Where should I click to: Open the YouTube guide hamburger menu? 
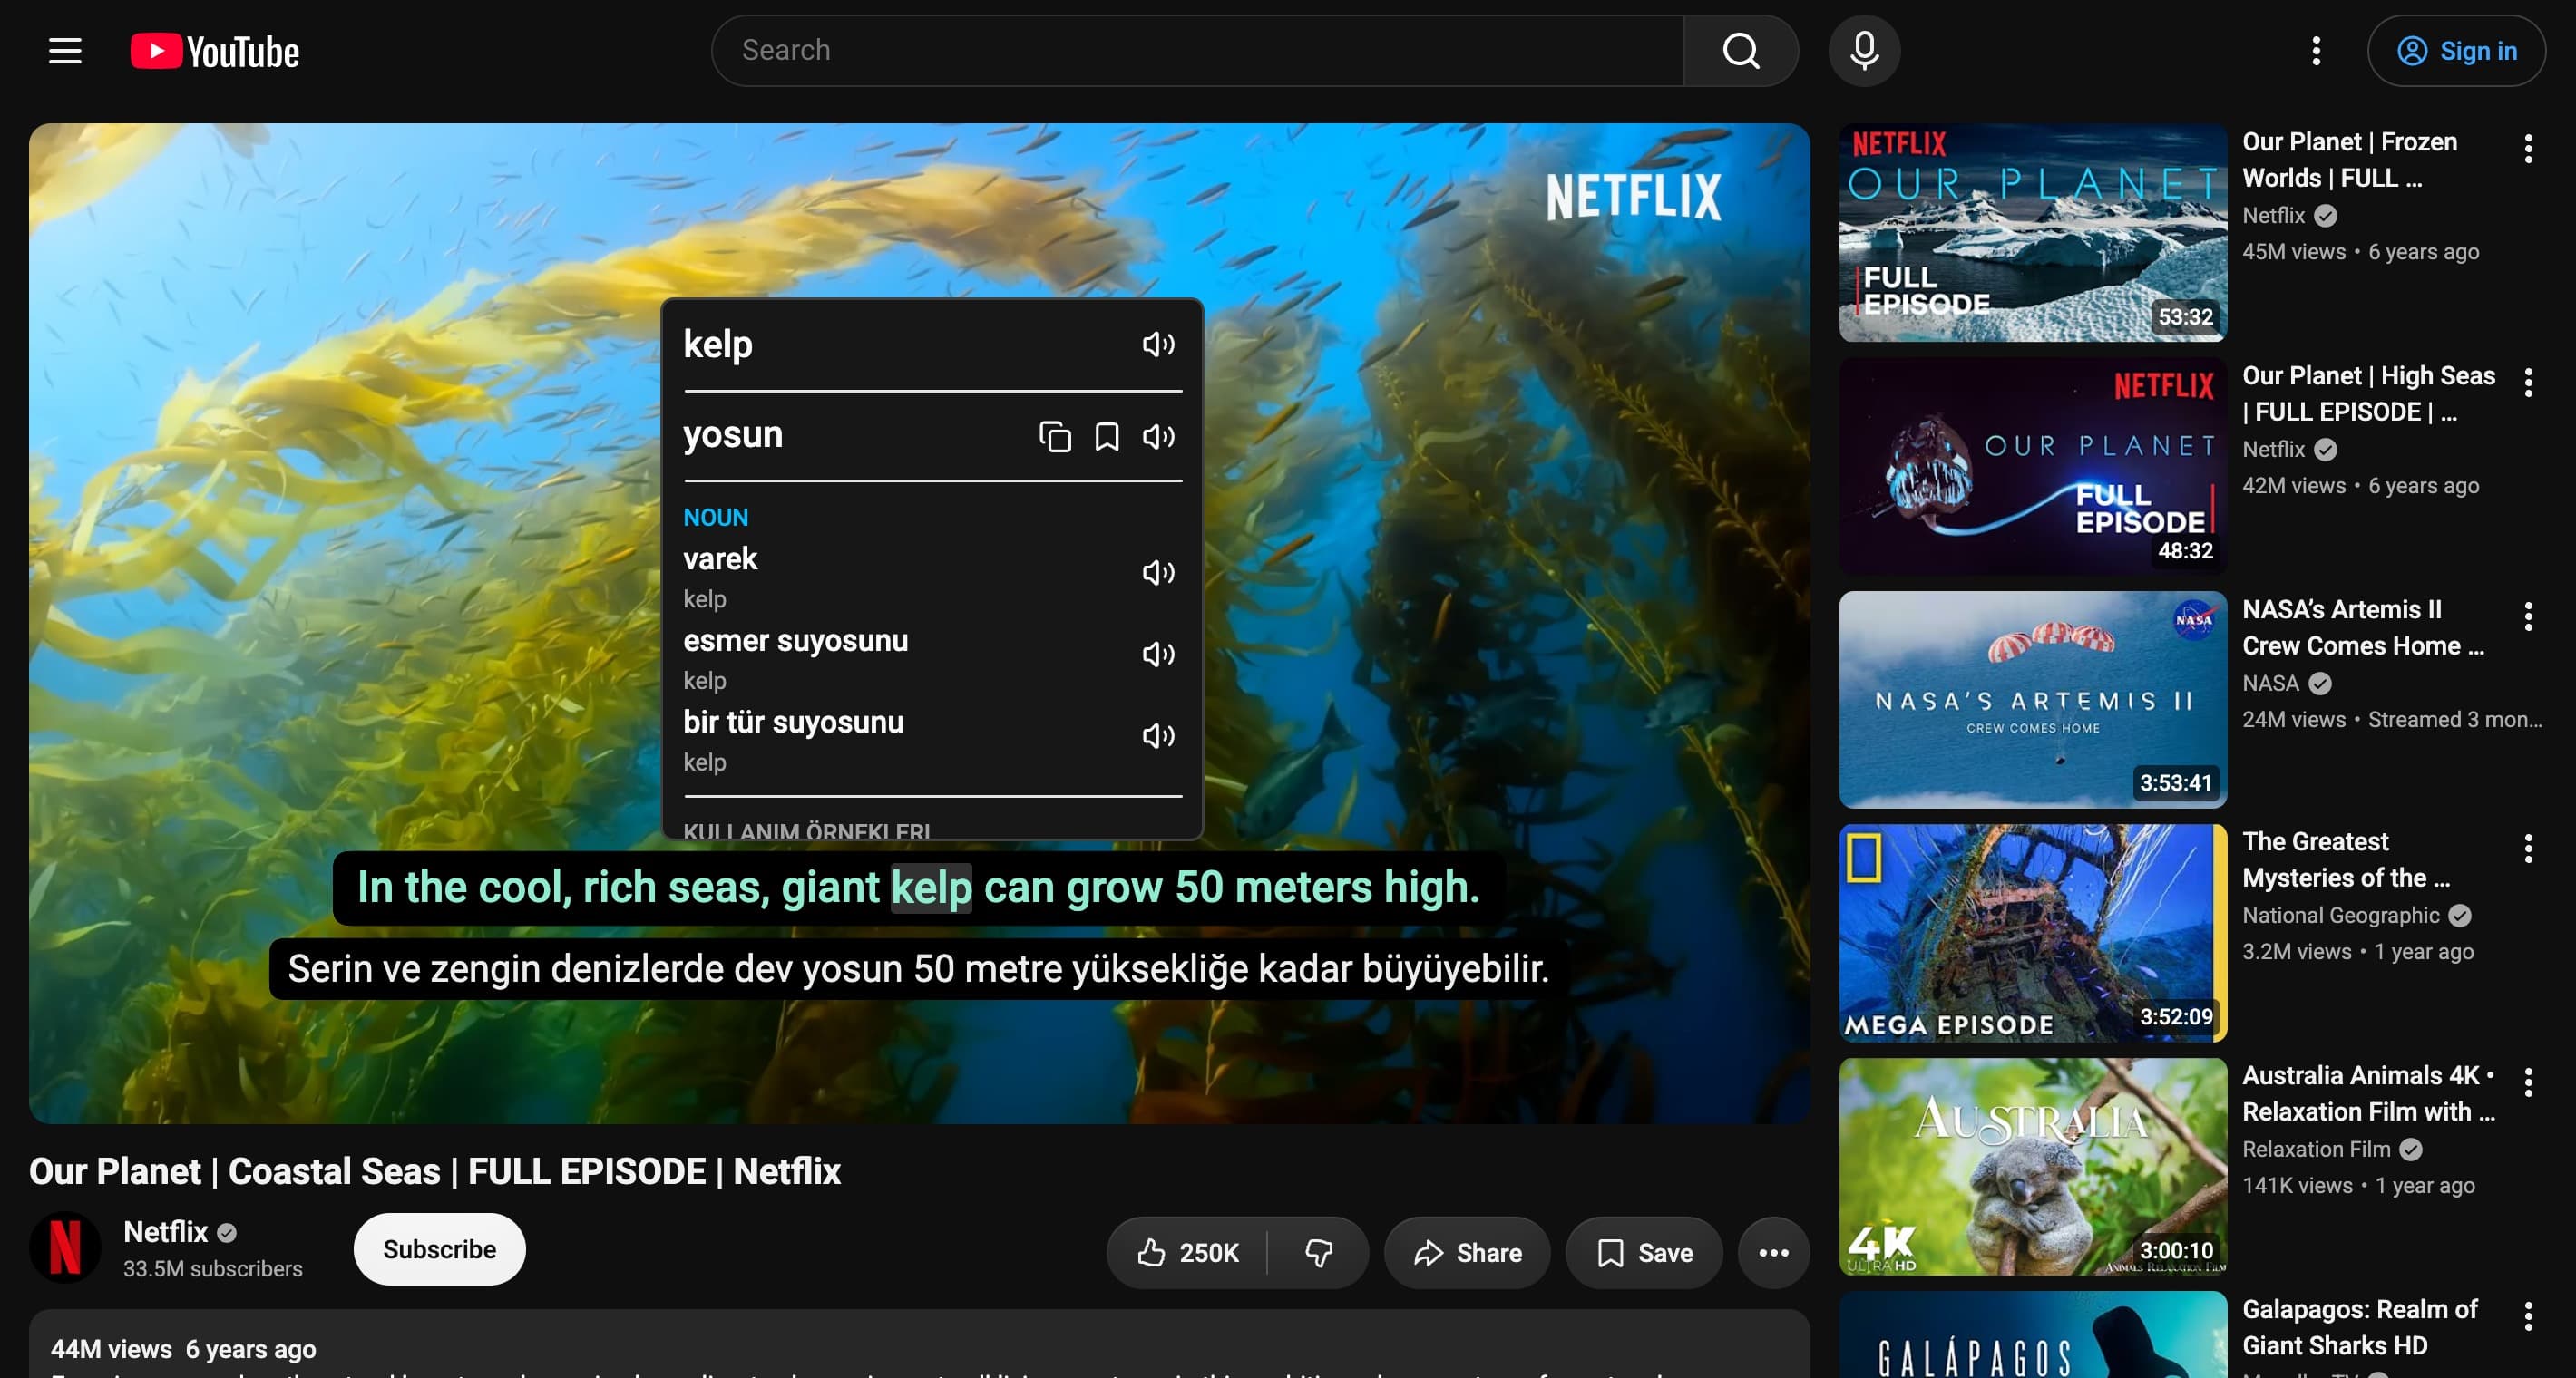coord(65,51)
